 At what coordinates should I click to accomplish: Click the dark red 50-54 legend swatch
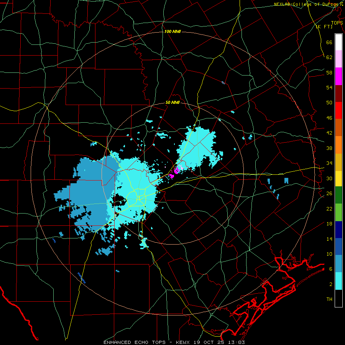coord(338,93)
